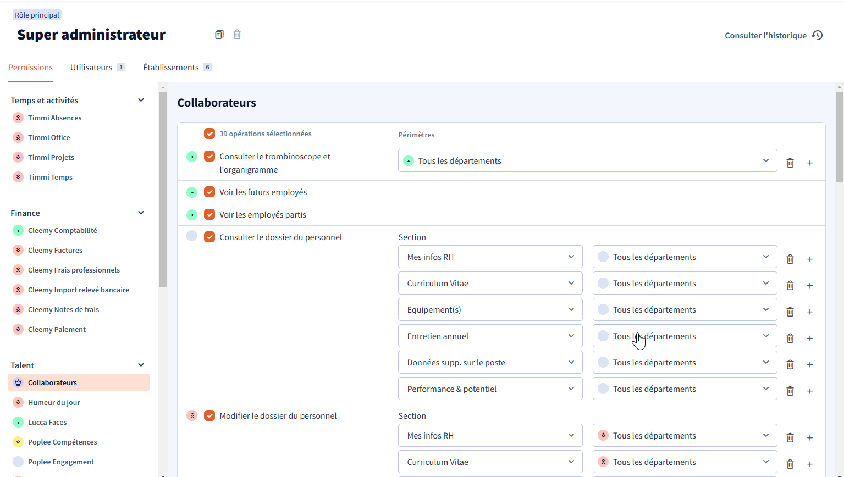Delete the consult Curriculum Vitae row
The height and width of the screenshot is (477, 844).
click(x=790, y=285)
